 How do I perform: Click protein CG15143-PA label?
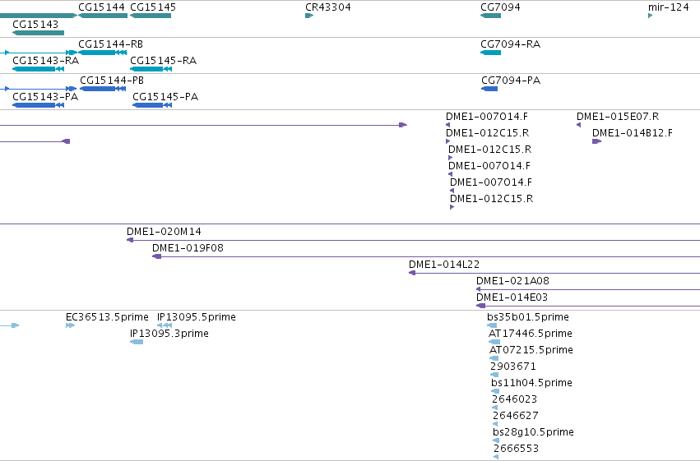tap(45, 97)
